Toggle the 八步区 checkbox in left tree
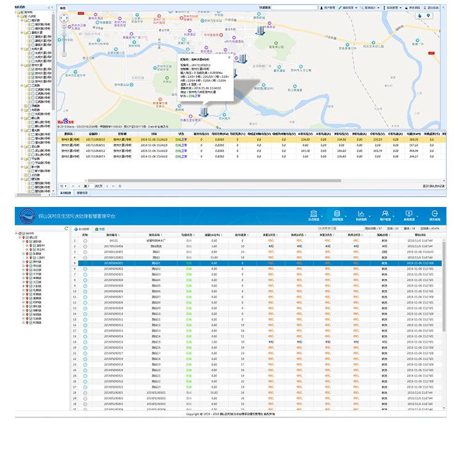The height and width of the screenshot is (468, 462). [26, 17]
